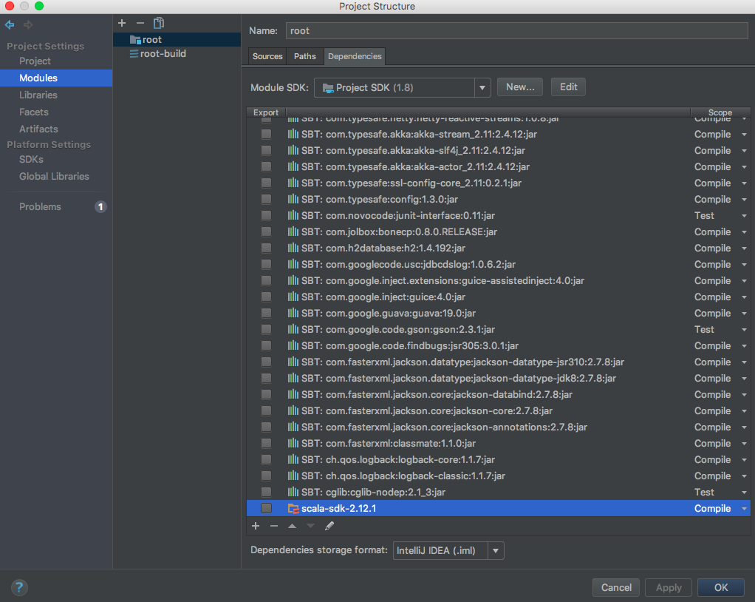Move selected dependency up
This screenshot has height=602, width=755.
[293, 526]
